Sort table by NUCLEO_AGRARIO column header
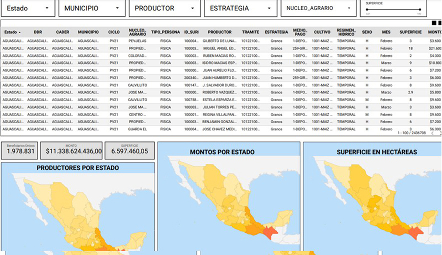 coord(137,32)
